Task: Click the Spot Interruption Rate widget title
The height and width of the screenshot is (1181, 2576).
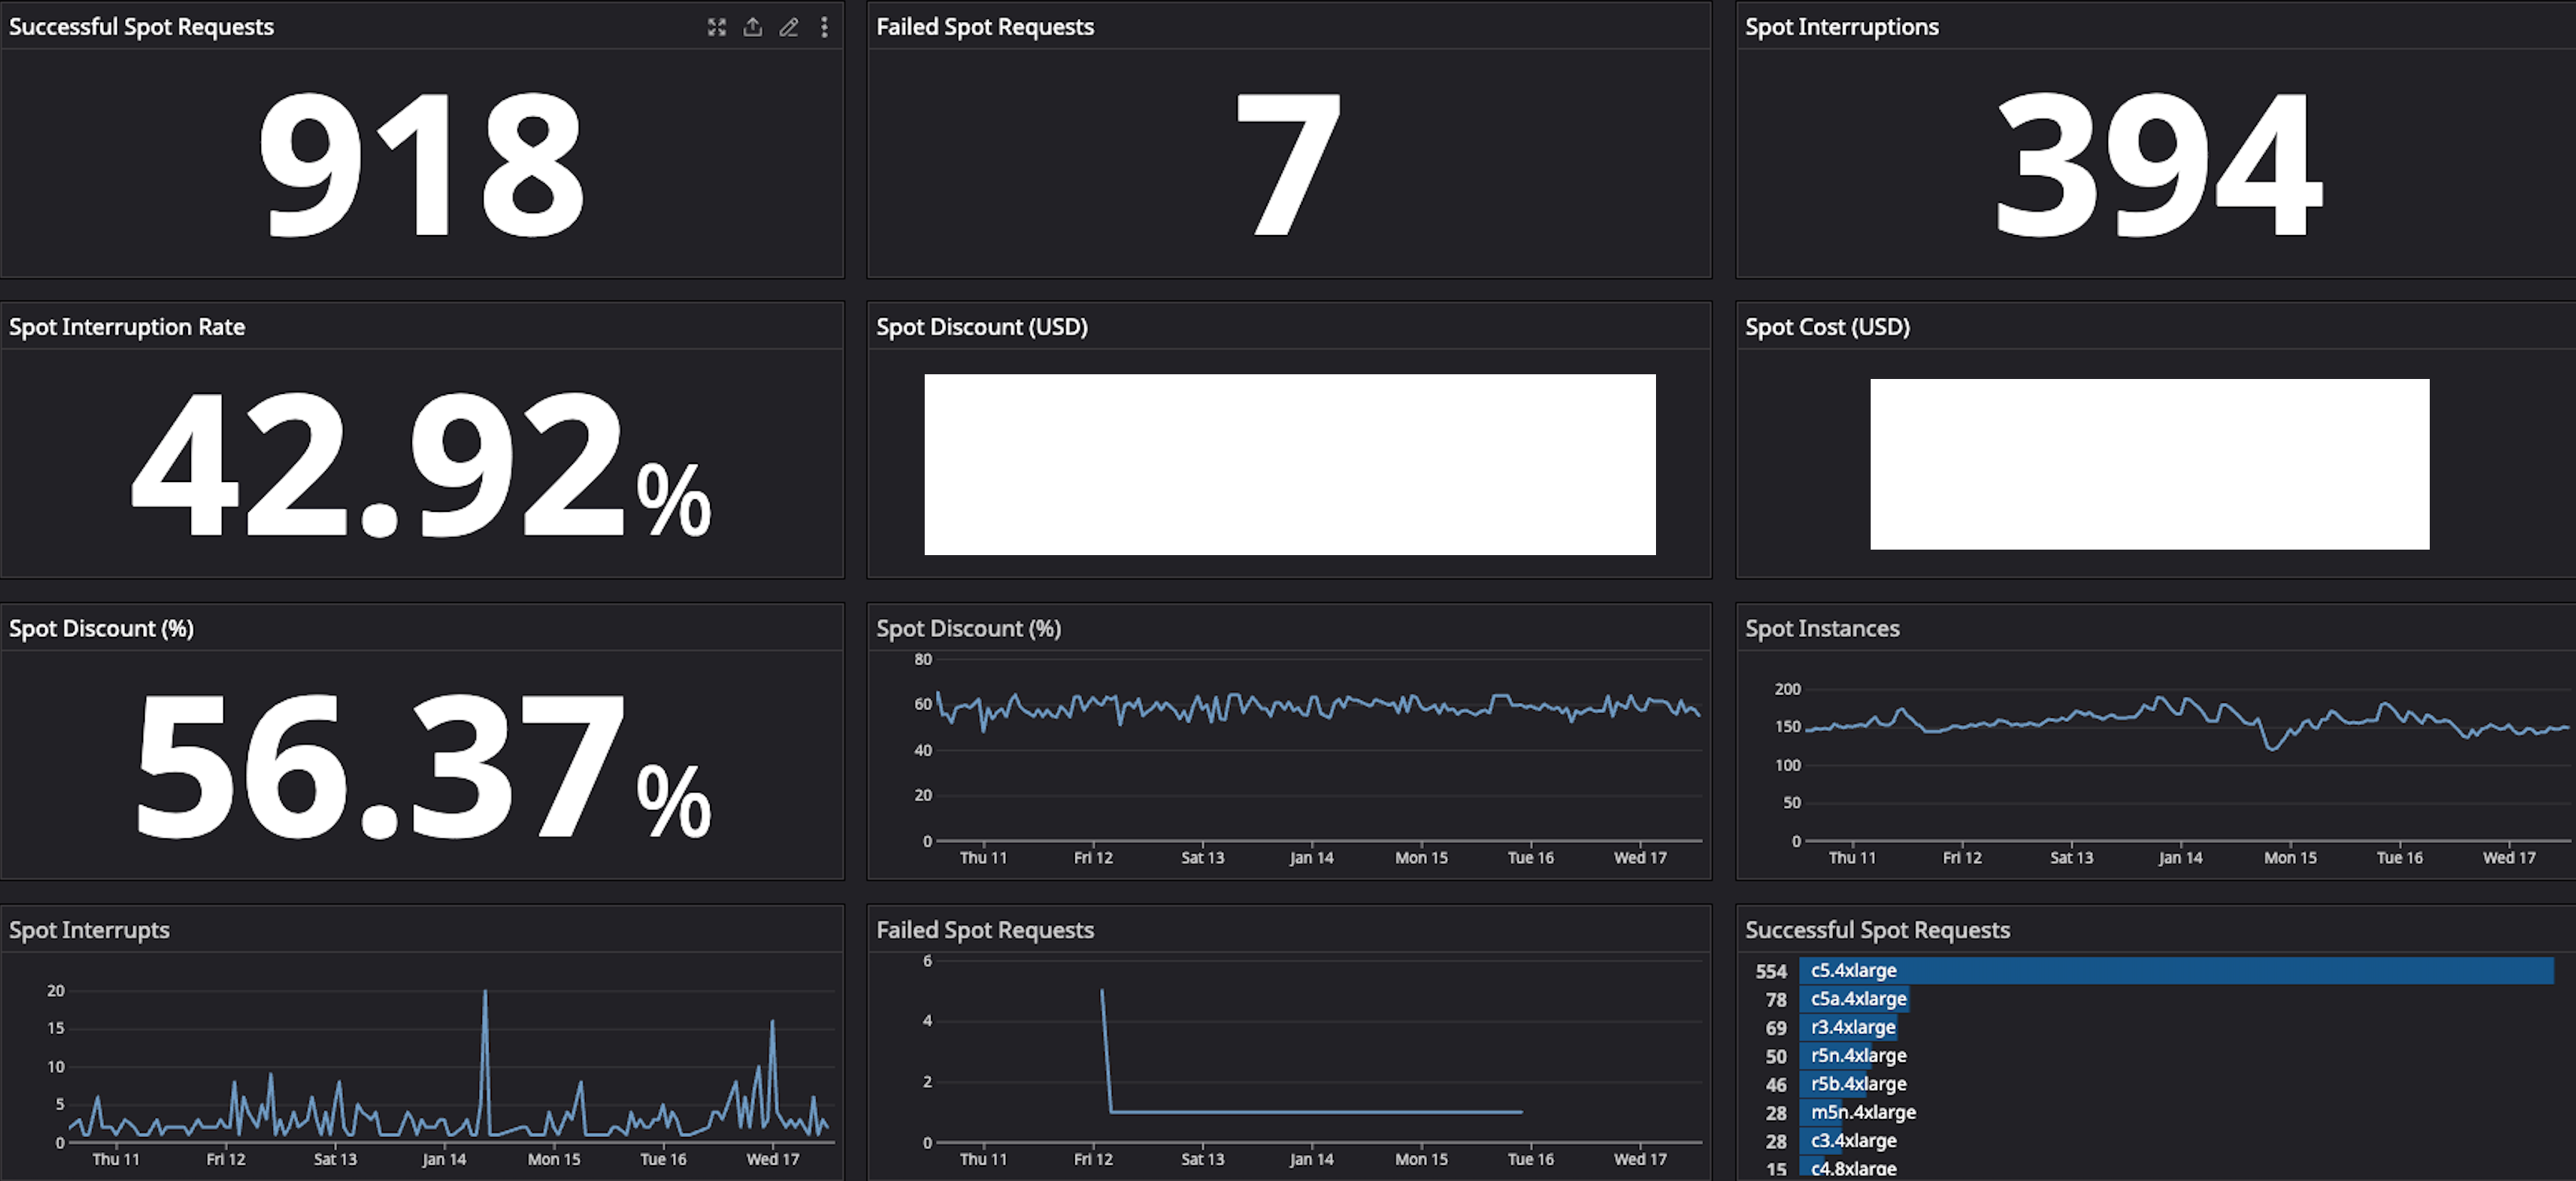Action: (x=127, y=327)
